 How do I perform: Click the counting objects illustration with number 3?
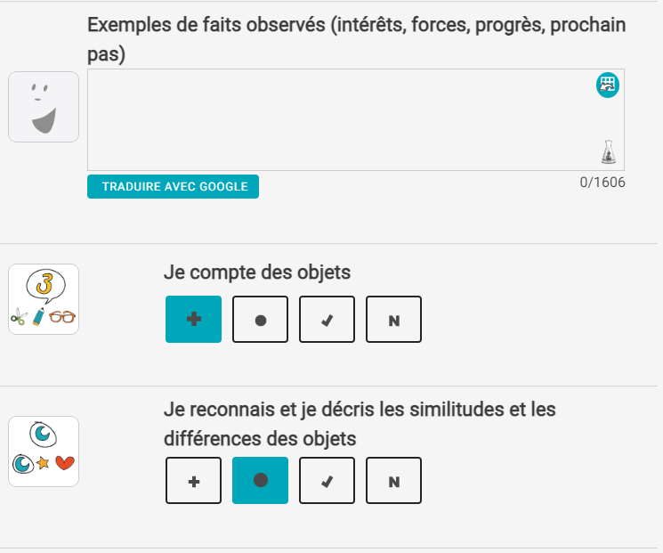[x=44, y=299]
